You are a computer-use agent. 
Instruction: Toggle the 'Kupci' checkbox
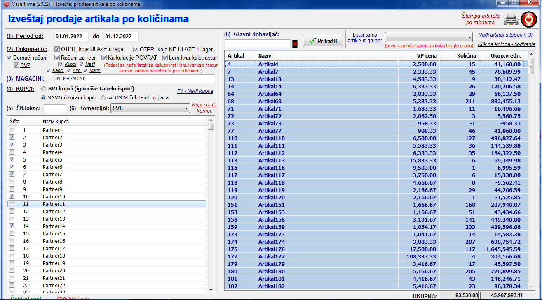point(61,65)
